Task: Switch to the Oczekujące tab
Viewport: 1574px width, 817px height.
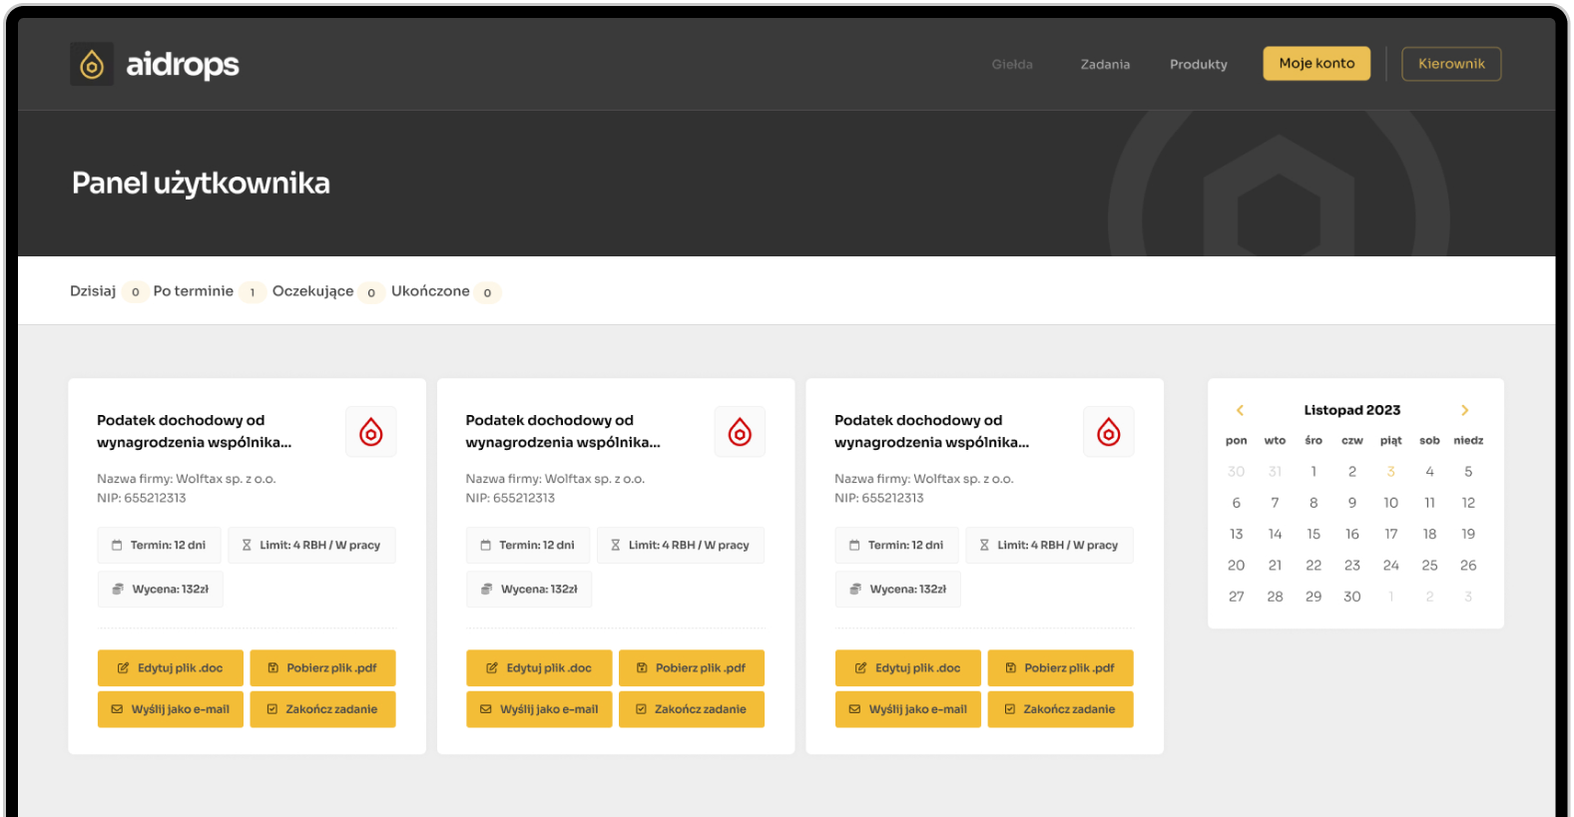Action: tap(312, 291)
